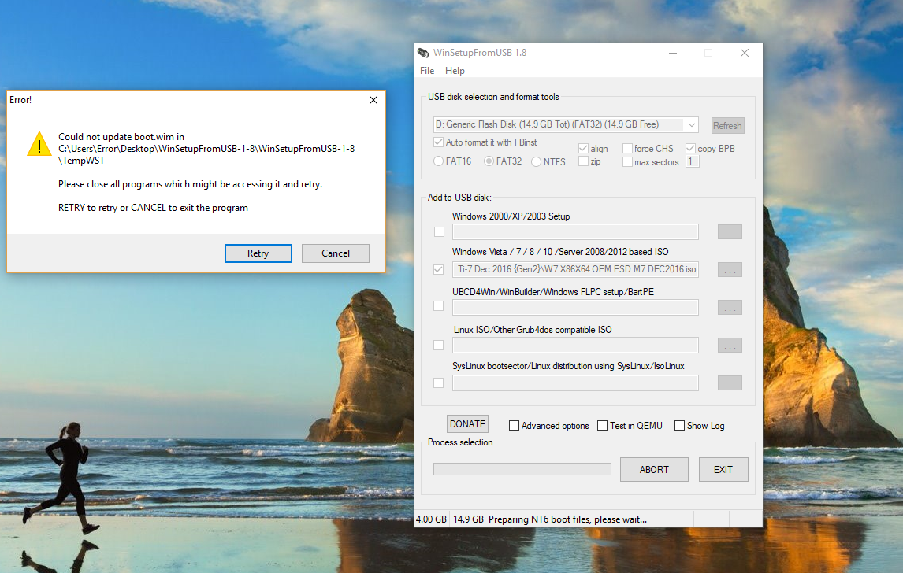
Task: Browse for Linux ISO file
Action: coord(730,346)
